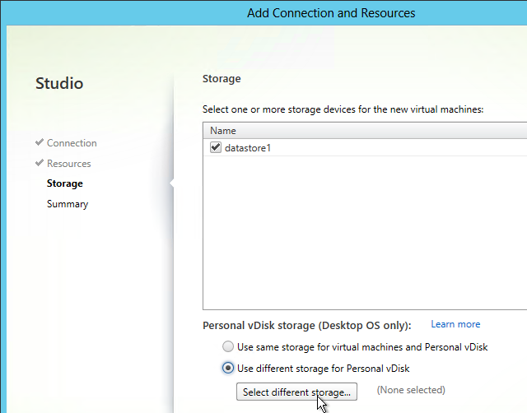
Task: Click the checkmark icon beside Resources
Action: pos(40,164)
